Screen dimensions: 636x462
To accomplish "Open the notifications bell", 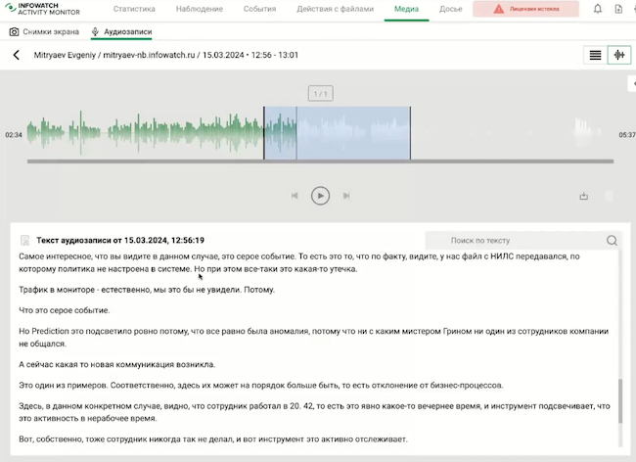I will 598,9.
